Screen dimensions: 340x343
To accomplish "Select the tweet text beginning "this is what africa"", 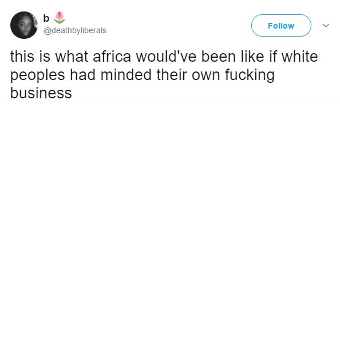I will click(x=164, y=75).
